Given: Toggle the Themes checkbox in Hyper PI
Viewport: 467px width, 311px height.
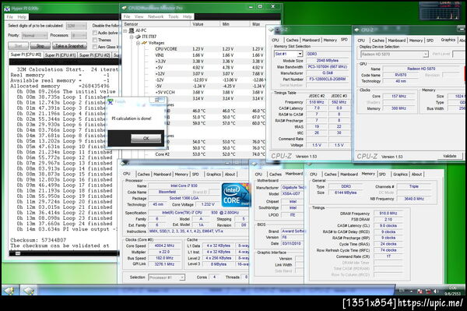Looking at the screenshot, I should [x=95, y=40].
